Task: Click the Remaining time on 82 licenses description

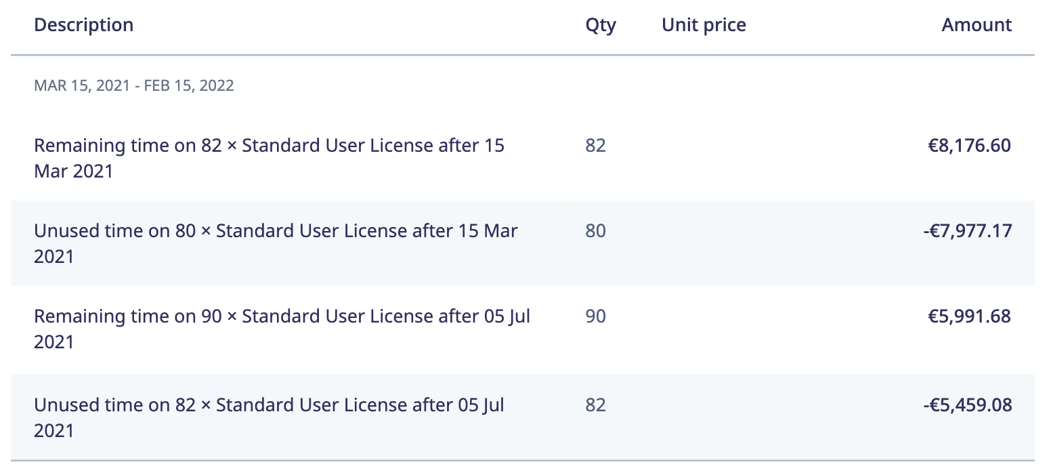Action: (269, 158)
